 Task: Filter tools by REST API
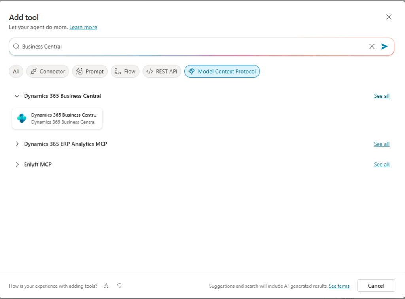[162, 72]
